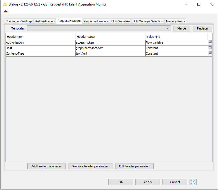
Task: Switch to Authentication tab
Action: [45, 21]
